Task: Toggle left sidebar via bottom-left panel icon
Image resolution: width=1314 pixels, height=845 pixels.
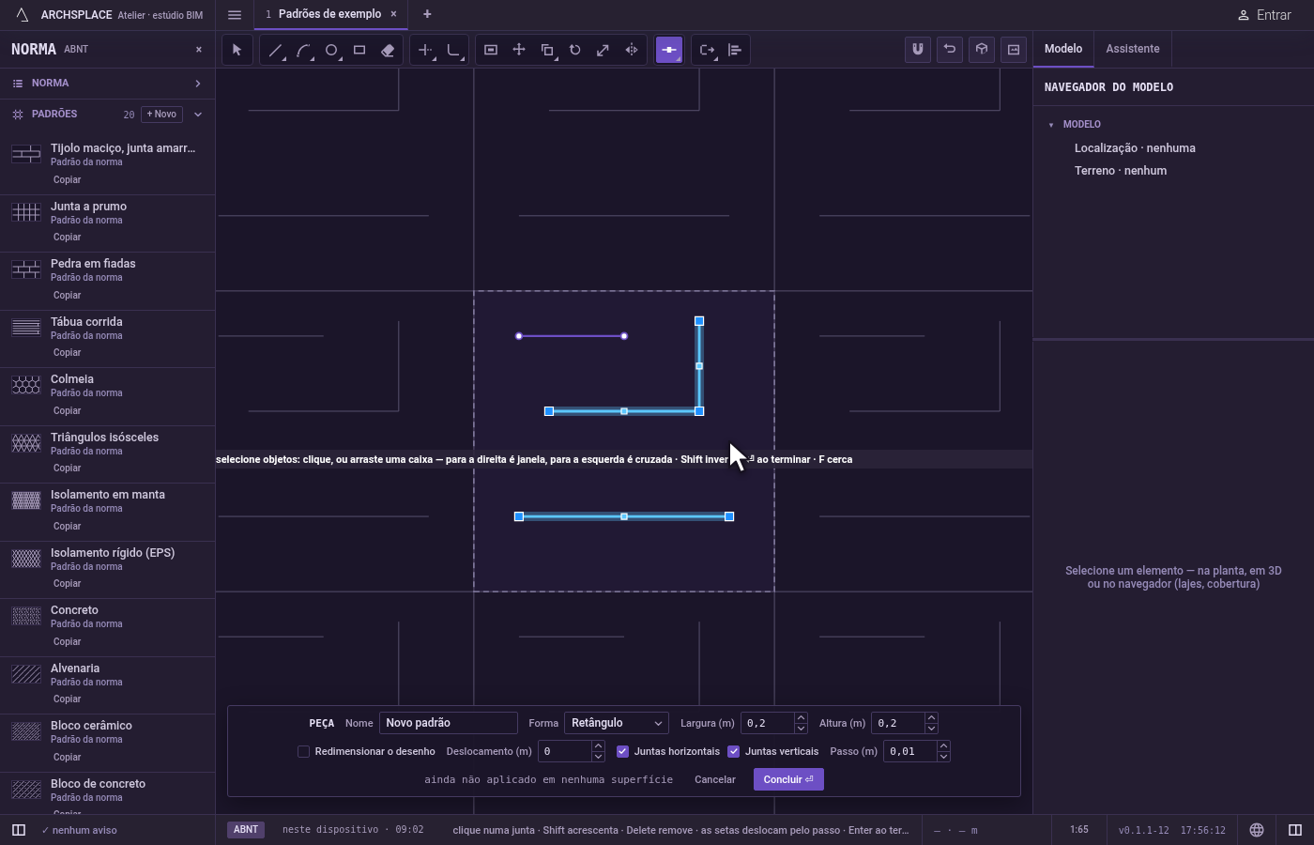Action: coord(18,830)
